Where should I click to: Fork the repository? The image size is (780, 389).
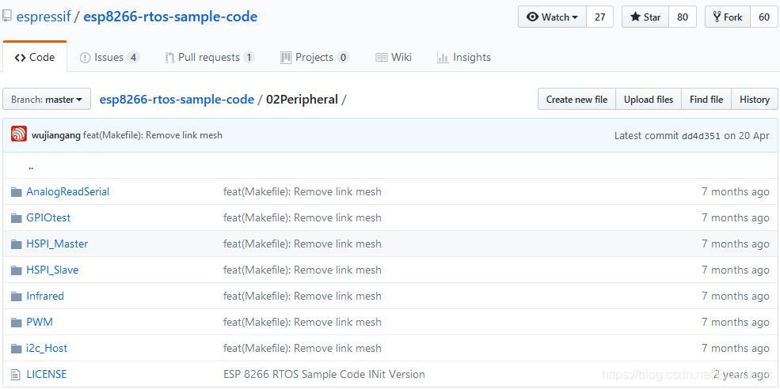click(x=727, y=17)
